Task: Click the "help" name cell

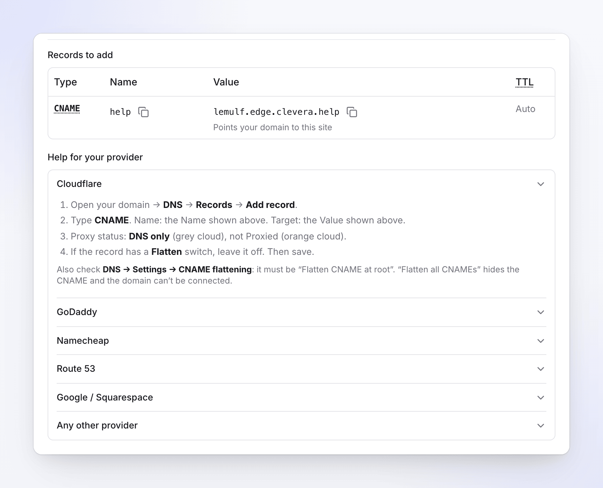Action: pyautogui.click(x=120, y=112)
